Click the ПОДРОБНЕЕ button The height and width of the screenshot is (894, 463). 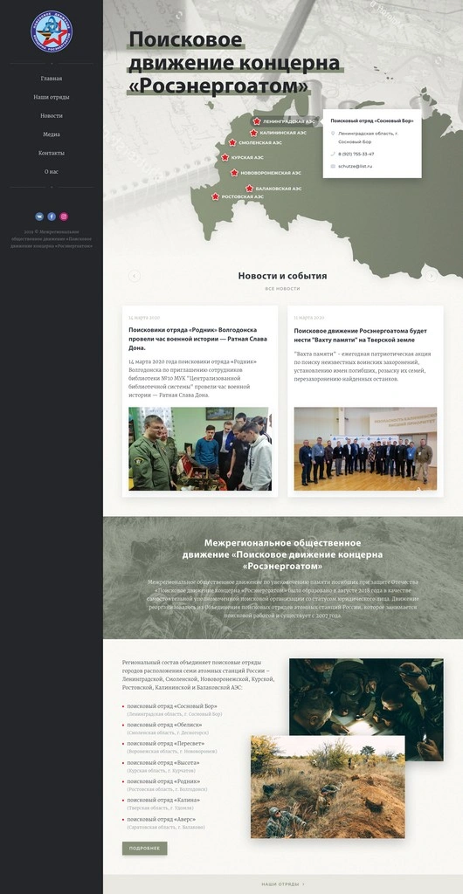(145, 849)
